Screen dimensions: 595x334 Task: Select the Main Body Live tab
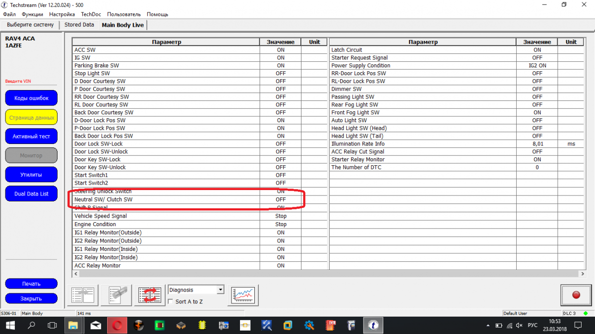click(123, 25)
